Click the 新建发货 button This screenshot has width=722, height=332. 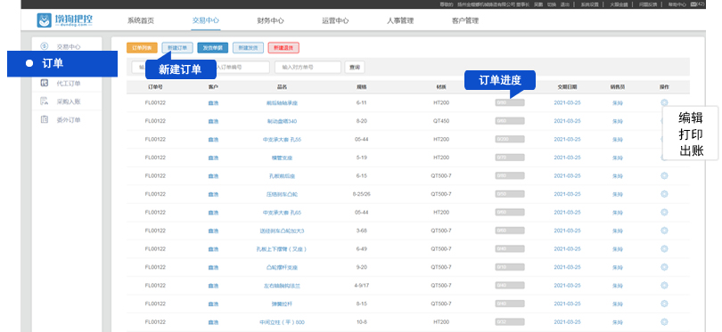pos(248,48)
